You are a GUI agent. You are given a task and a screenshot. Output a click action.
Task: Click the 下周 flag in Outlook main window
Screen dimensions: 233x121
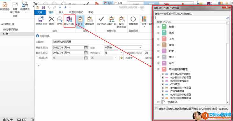coord(118,3)
